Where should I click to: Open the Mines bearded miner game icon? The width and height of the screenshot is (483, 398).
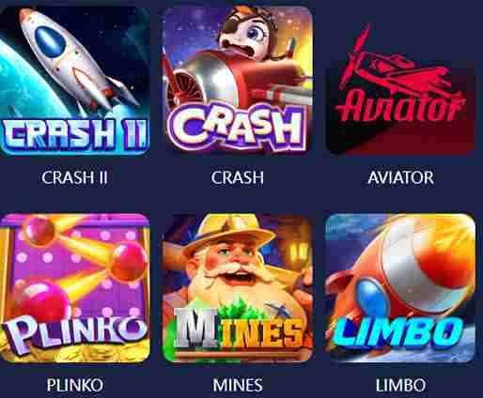[x=238, y=288]
